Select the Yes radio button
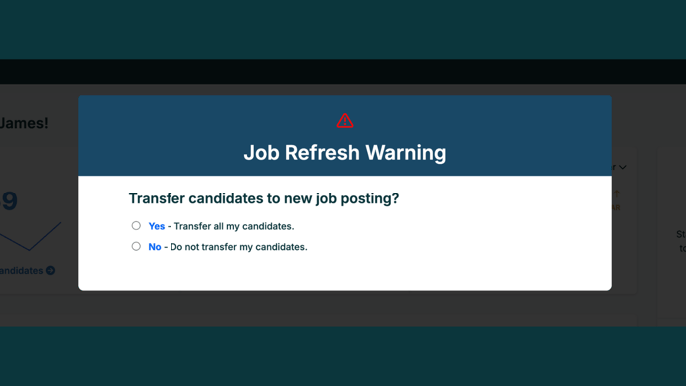 136,225
